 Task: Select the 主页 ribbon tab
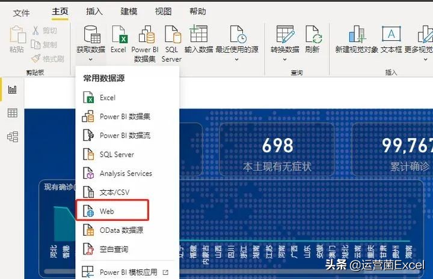60,11
